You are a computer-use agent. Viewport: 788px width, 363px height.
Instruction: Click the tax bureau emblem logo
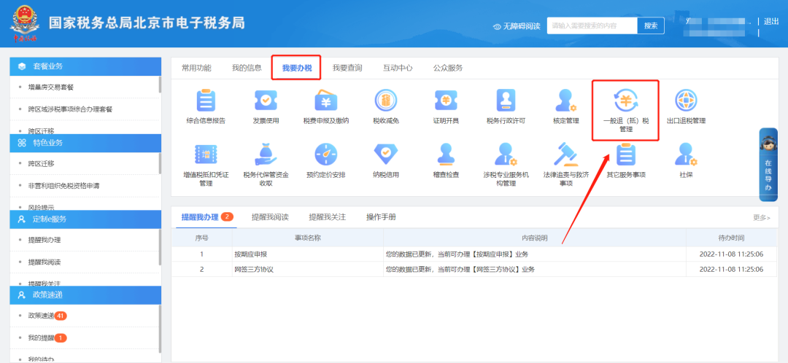(25, 23)
